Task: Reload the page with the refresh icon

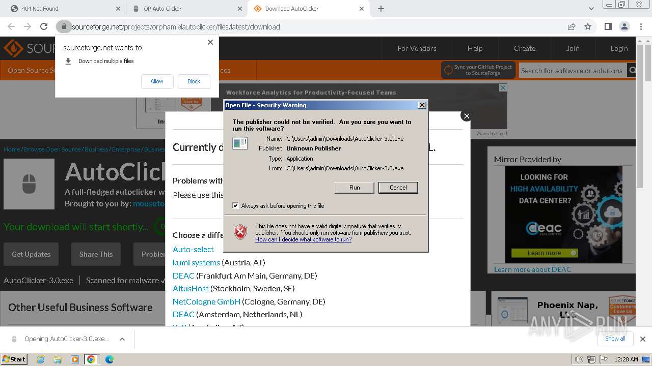Action: coord(44,26)
